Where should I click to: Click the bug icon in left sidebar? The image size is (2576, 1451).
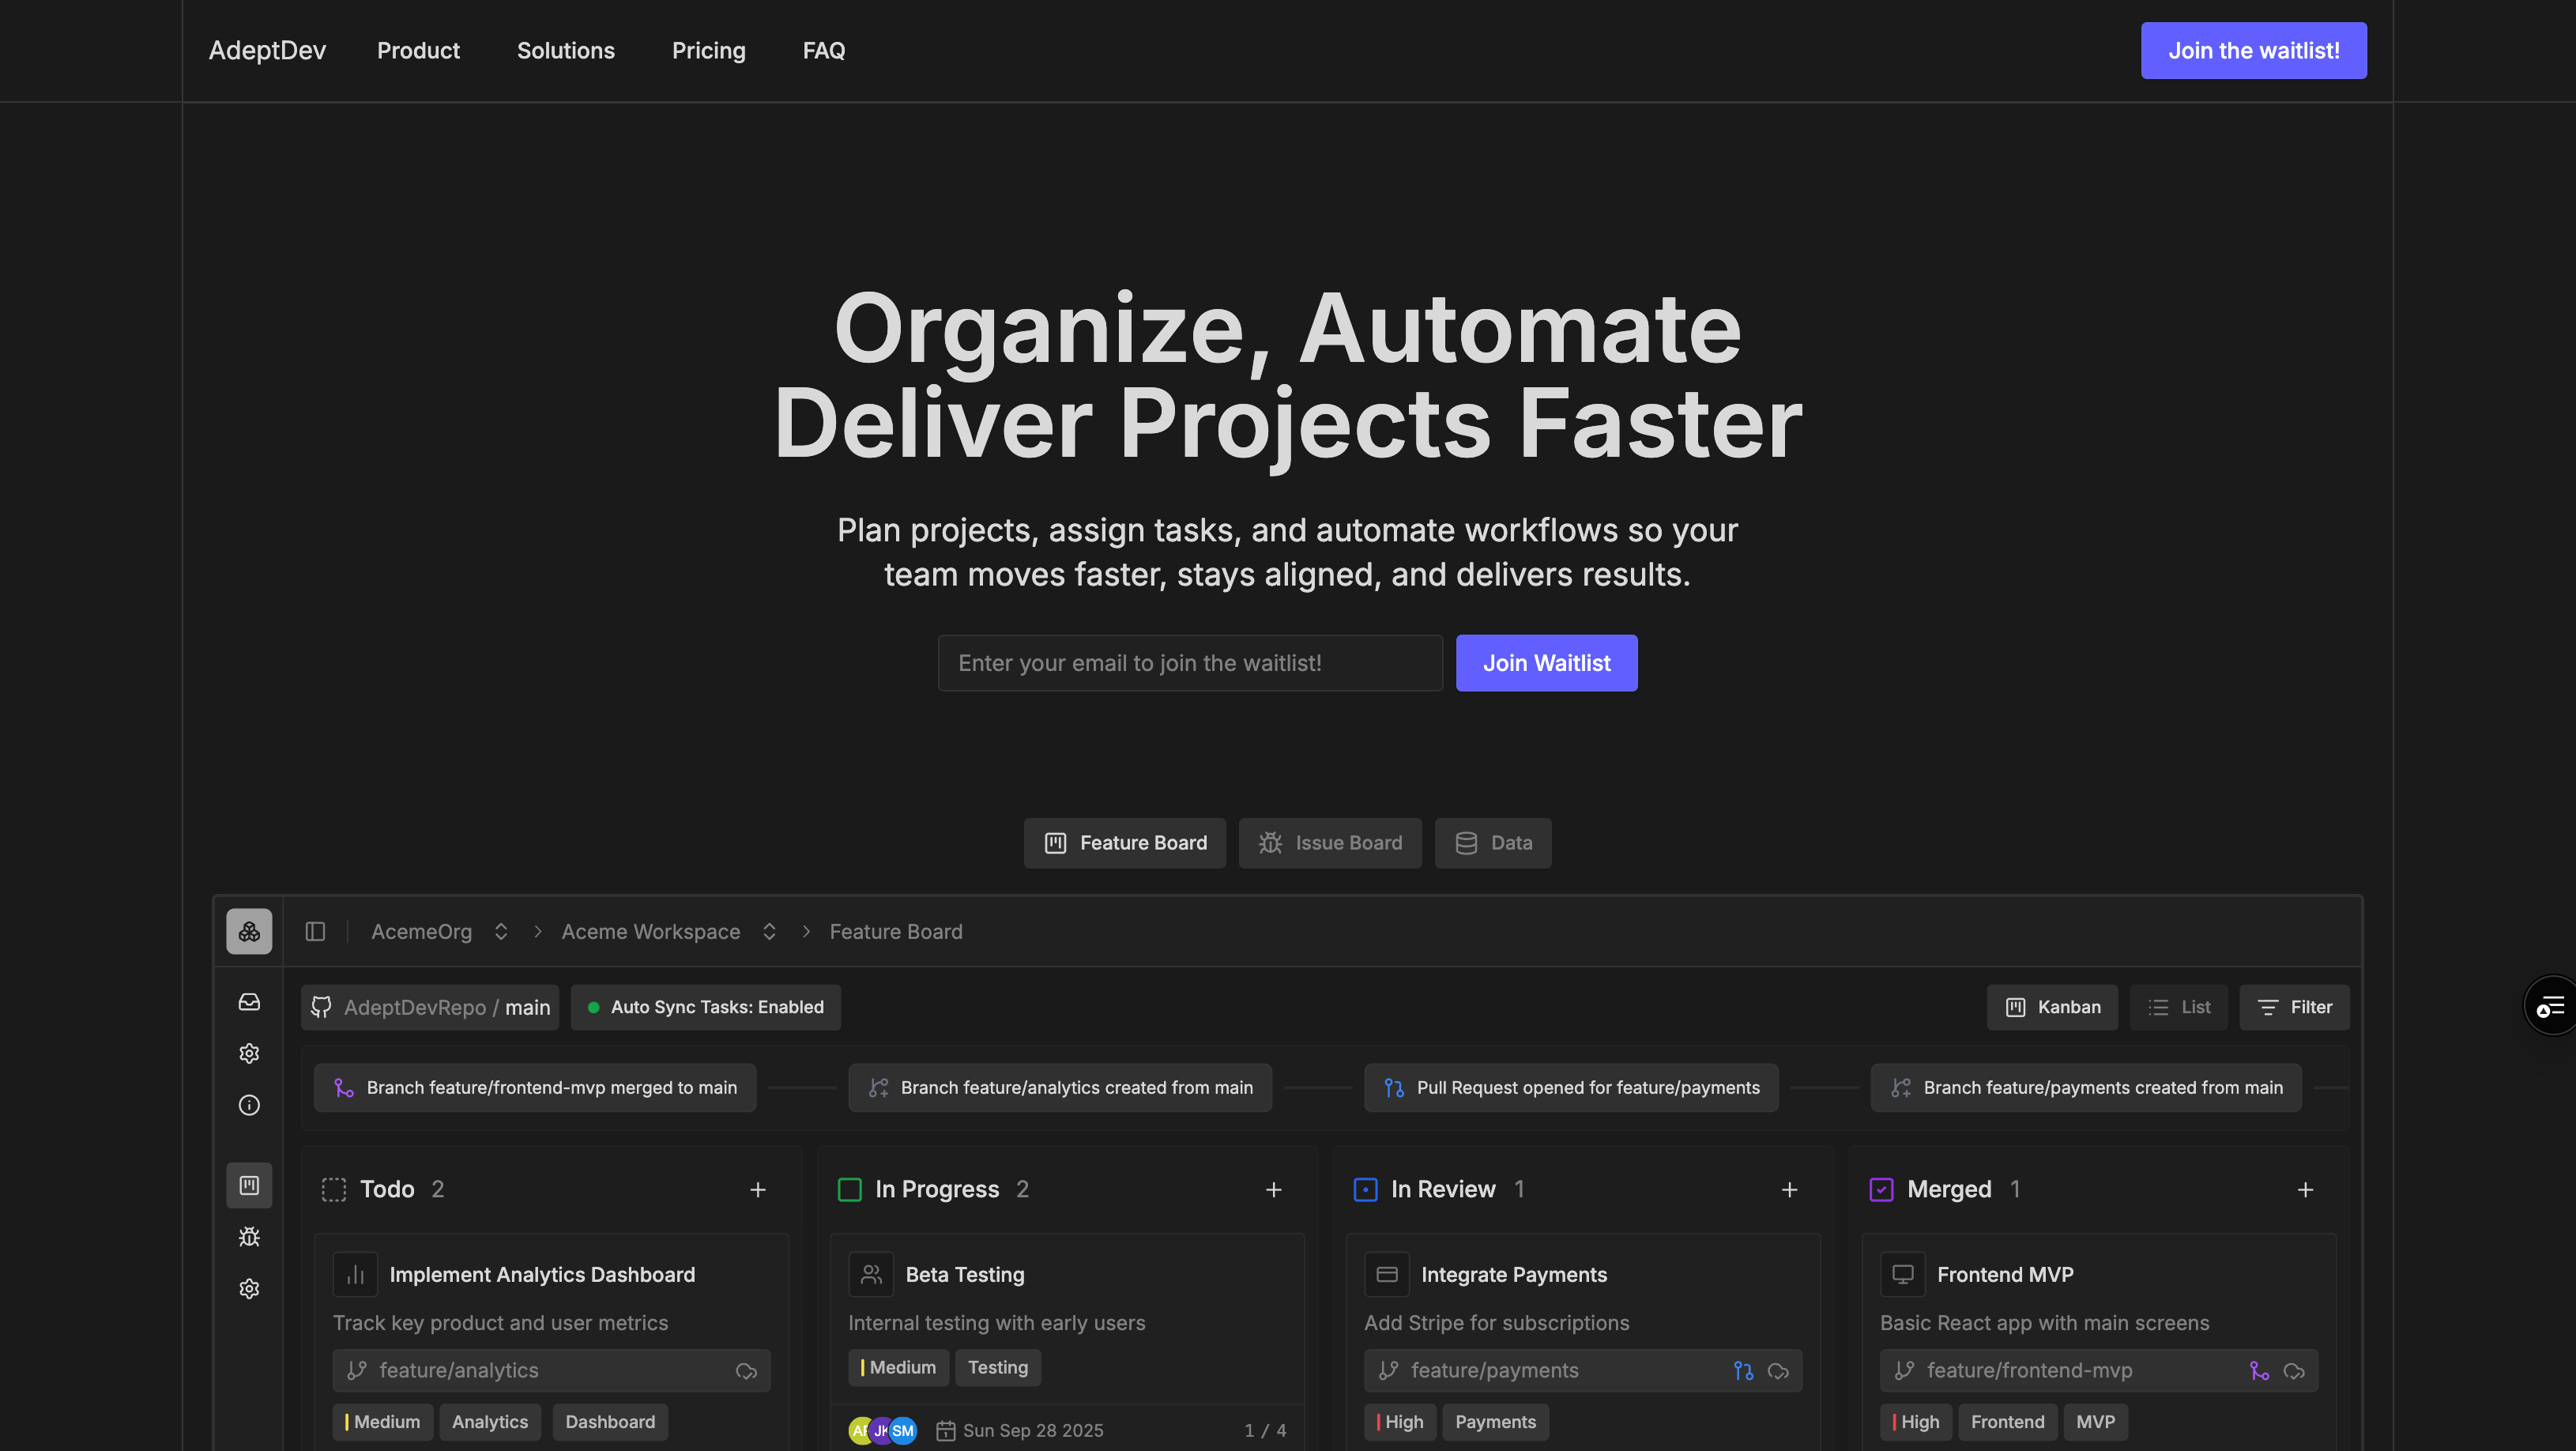tap(249, 1237)
